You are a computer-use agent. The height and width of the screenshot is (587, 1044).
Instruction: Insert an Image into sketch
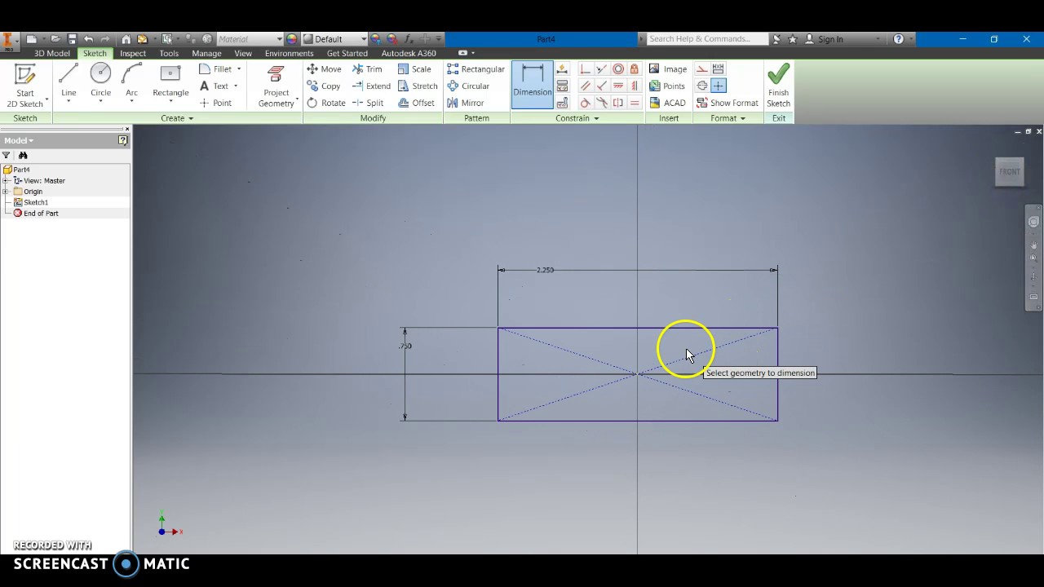click(x=668, y=69)
